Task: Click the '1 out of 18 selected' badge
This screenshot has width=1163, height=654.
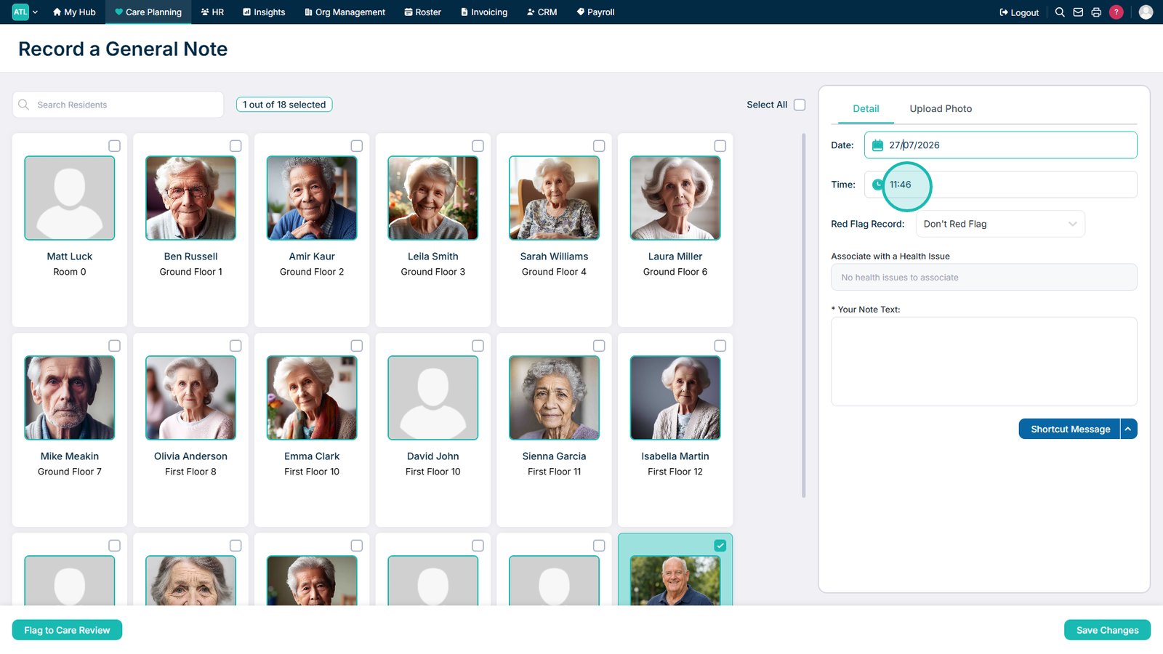Action: click(x=284, y=105)
